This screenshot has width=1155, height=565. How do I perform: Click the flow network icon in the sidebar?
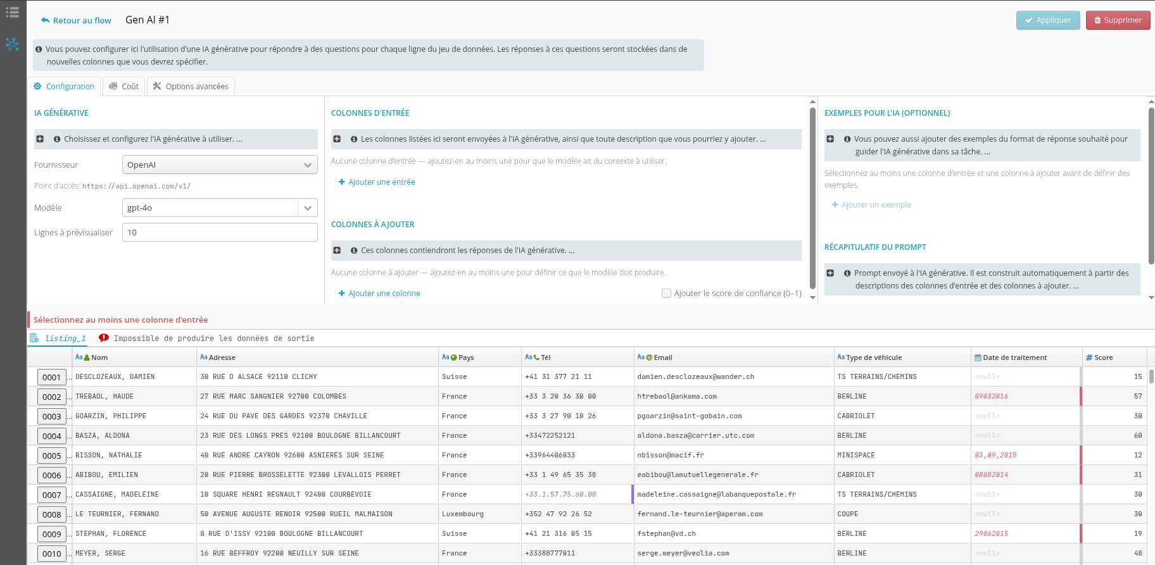click(x=12, y=44)
